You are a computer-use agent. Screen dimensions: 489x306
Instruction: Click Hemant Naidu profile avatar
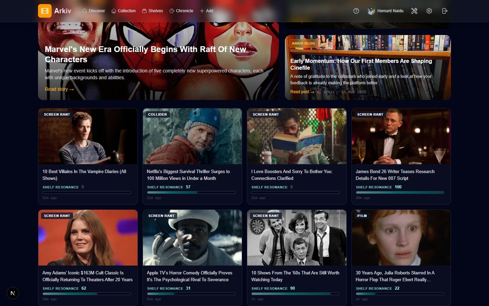click(371, 11)
